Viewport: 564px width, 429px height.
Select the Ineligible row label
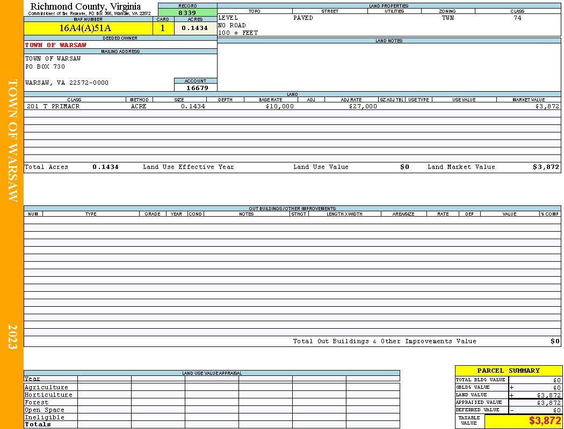[x=45, y=417]
